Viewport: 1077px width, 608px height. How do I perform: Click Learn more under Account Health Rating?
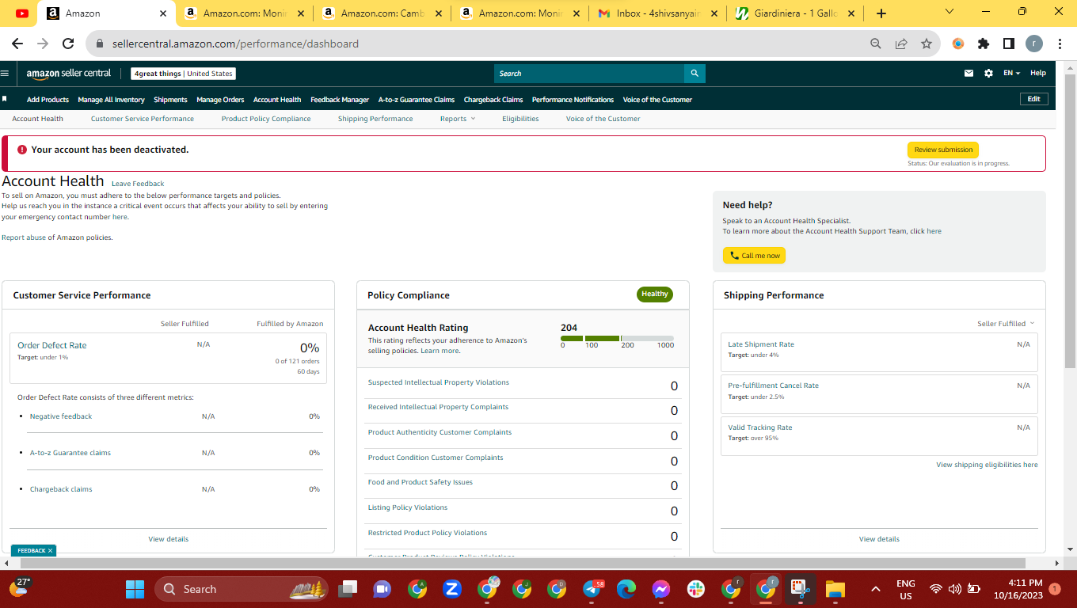(440, 351)
